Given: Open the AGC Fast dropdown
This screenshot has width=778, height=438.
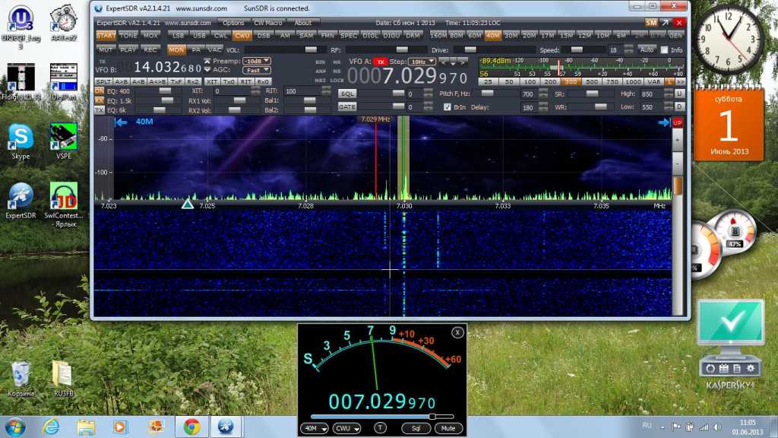Looking at the screenshot, I should pos(257,70).
